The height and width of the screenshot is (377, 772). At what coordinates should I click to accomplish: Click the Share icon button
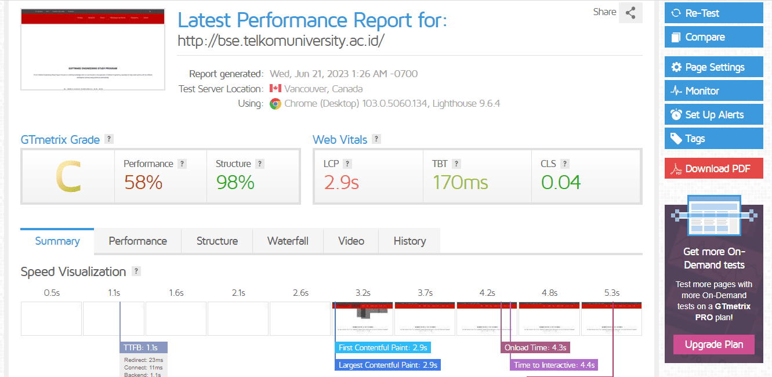(x=630, y=13)
